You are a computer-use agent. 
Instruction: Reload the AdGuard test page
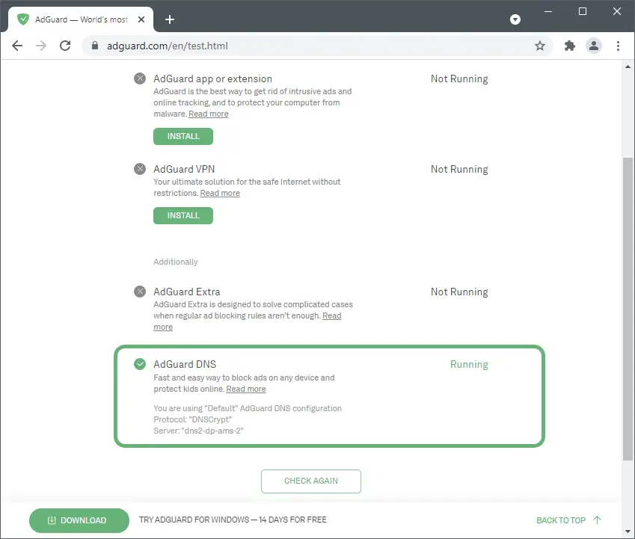coord(65,46)
